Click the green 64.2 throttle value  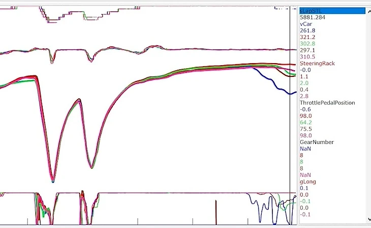[306, 122]
